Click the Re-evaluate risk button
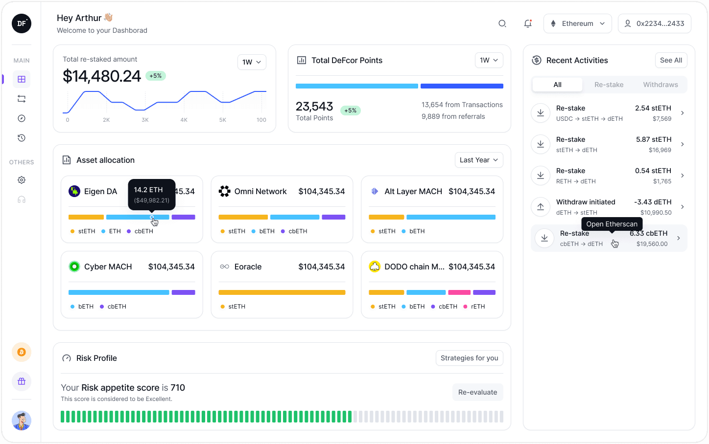The width and height of the screenshot is (709, 444). click(x=477, y=392)
